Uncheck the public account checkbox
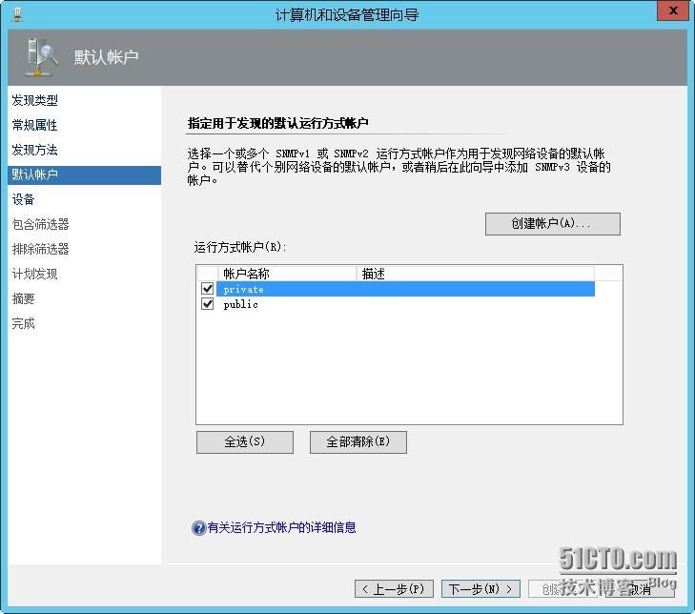Screen dimensions: 695x614 208,304
